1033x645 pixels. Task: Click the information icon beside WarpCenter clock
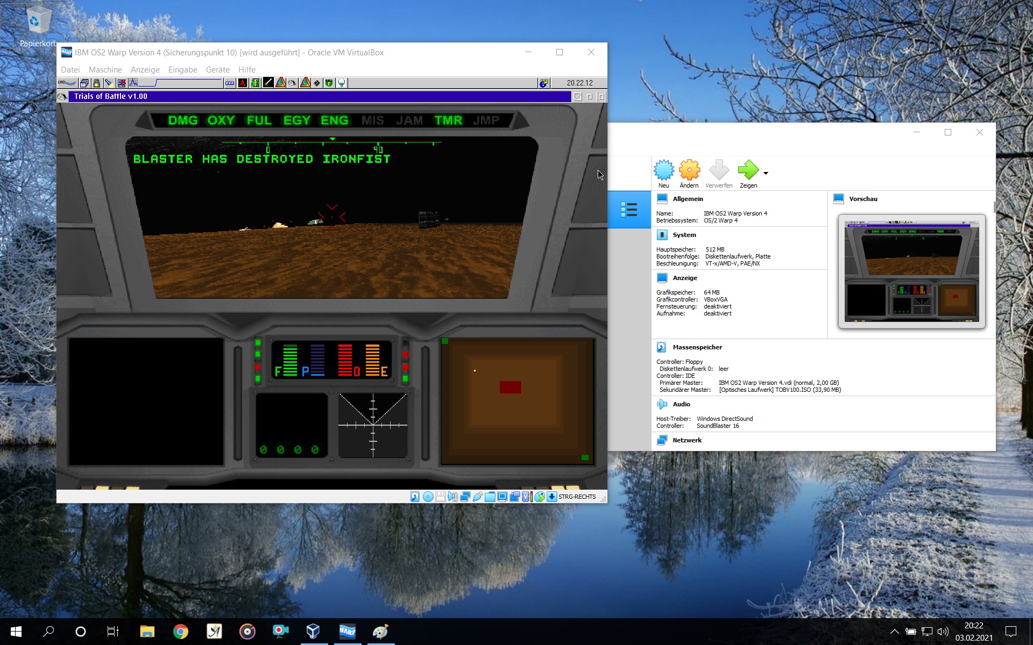tap(544, 83)
